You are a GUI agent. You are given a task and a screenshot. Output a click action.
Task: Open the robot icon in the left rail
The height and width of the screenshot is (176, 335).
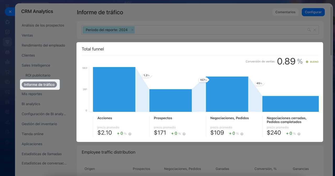[x=7, y=52]
